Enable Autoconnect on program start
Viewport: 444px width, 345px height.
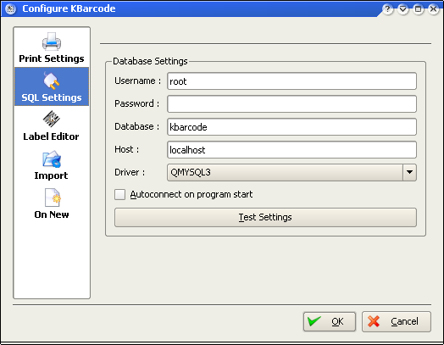tap(120, 195)
